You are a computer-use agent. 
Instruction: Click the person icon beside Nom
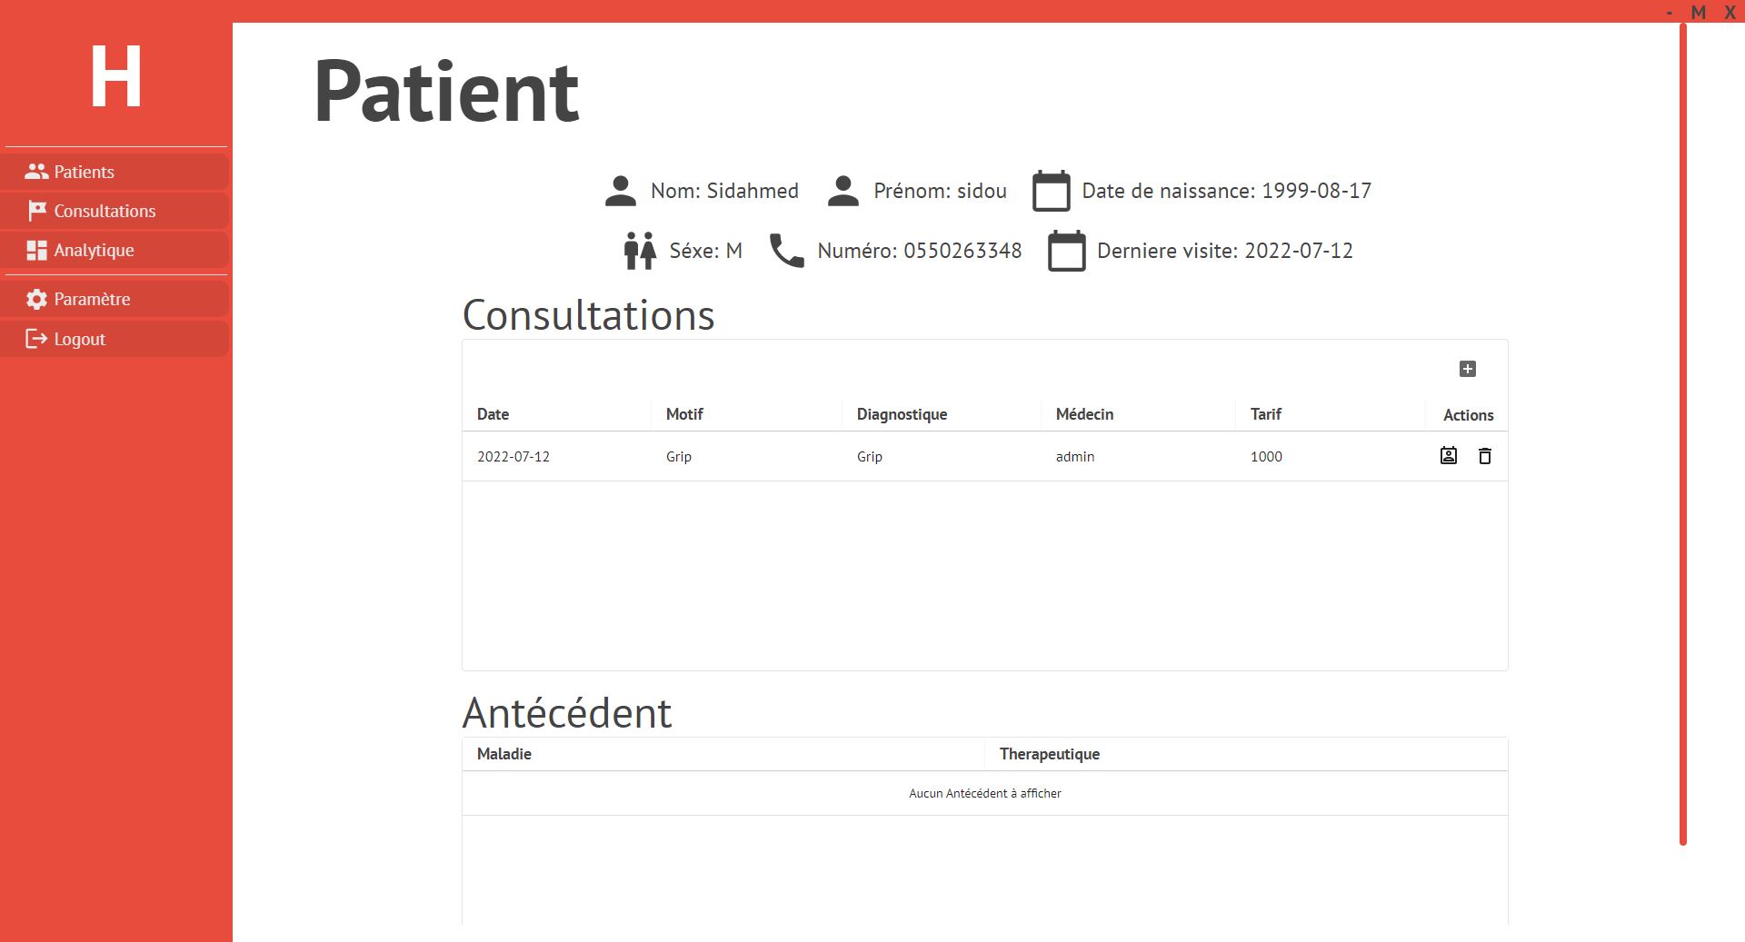click(x=621, y=191)
